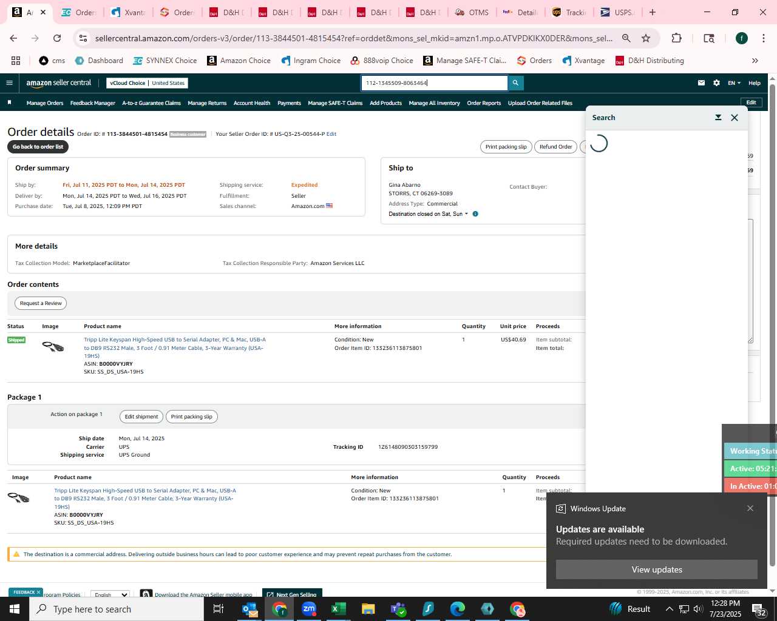Click the Help link in the header
The height and width of the screenshot is (621, 777).
[755, 83]
